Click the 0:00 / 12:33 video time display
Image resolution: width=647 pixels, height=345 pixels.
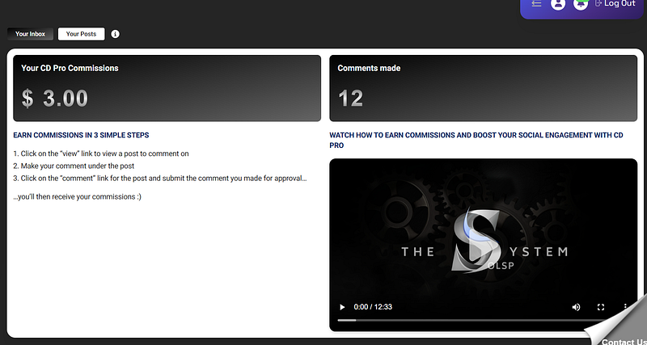[373, 307]
